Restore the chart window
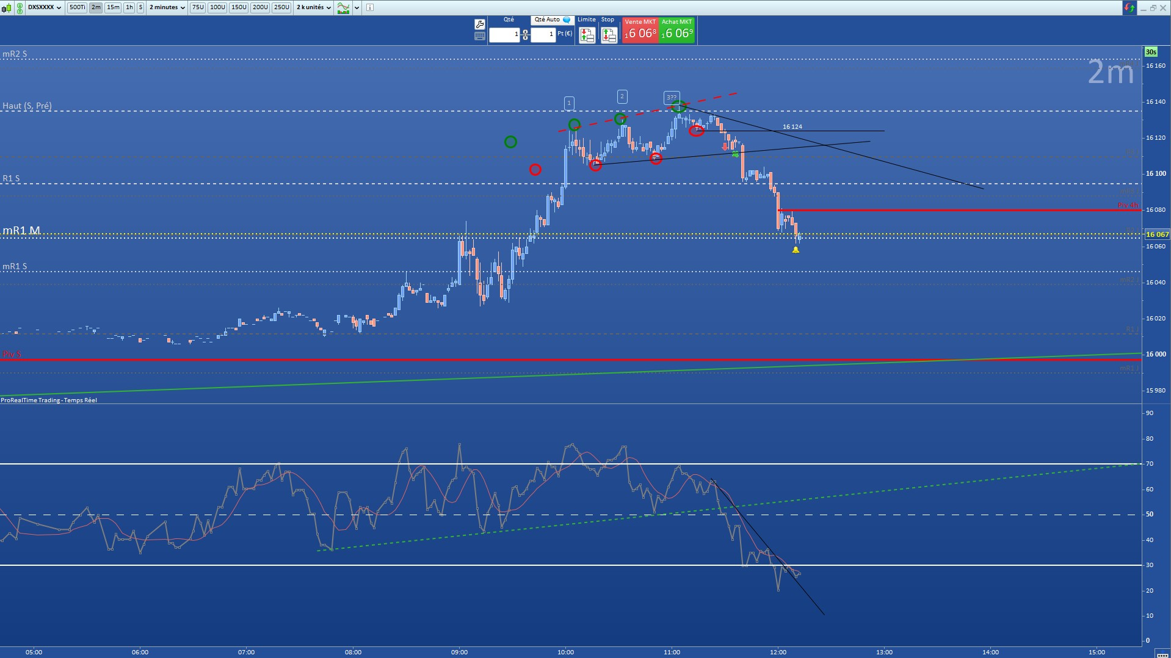Screen dimensions: 1171x658 (x=1153, y=8)
